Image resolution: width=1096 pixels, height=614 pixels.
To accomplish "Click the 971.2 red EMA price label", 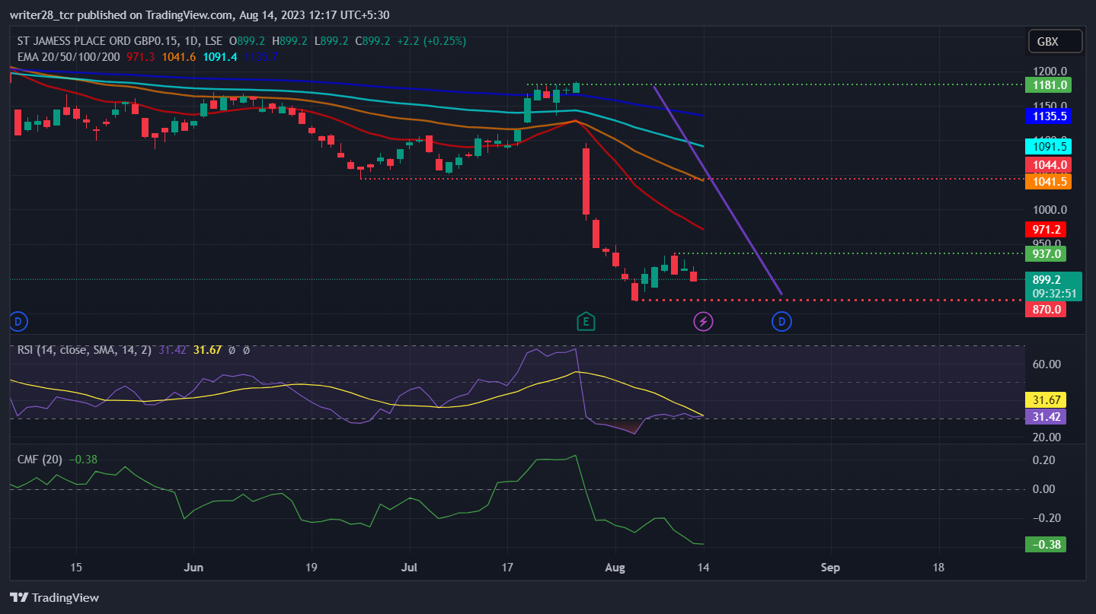I will coord(1045,229).
